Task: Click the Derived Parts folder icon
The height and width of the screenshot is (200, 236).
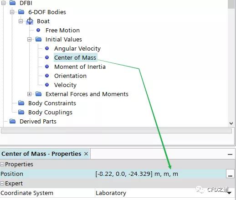Action: click(x=12, y=121)
